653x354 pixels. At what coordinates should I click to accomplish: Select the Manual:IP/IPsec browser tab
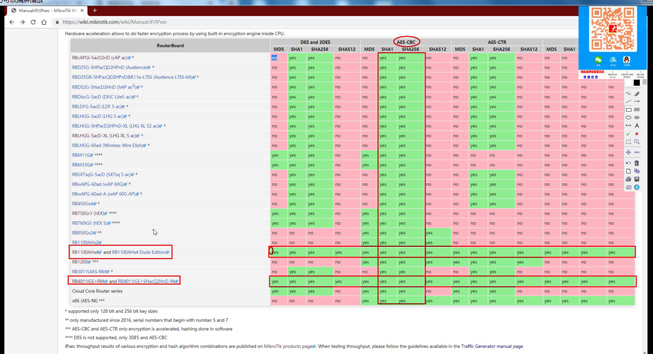pyautogui.click(x=48, y=10)
